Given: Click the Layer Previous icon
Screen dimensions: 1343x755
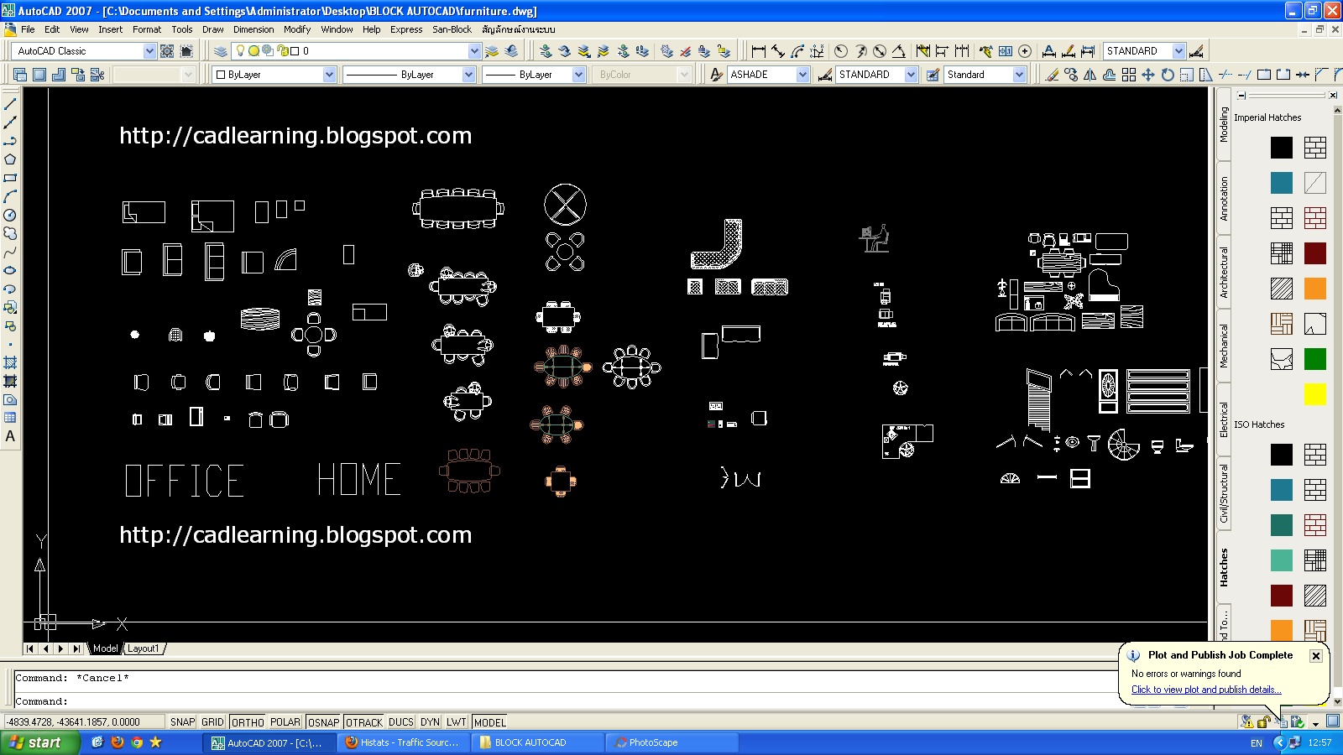Looking at the screenshot, I should pyautogui.click(x=511, y=51).
